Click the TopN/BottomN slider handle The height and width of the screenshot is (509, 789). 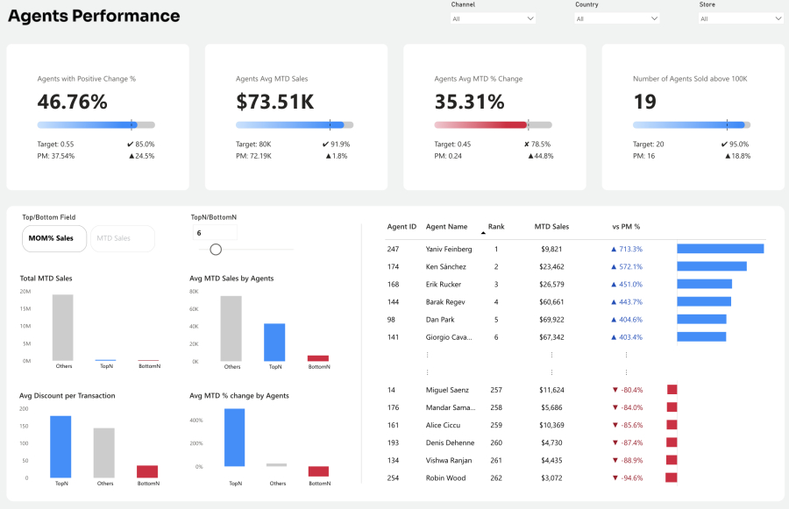point(216,250)
